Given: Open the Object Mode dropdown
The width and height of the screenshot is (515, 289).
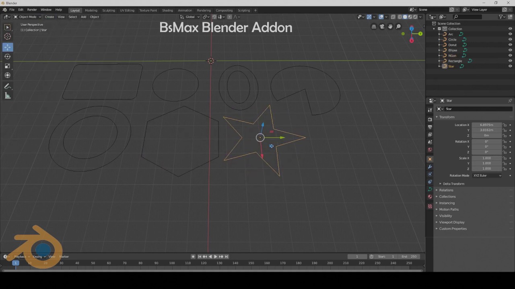Looking at the screenshot, I should pyautogui.click(x=27, y=17).
